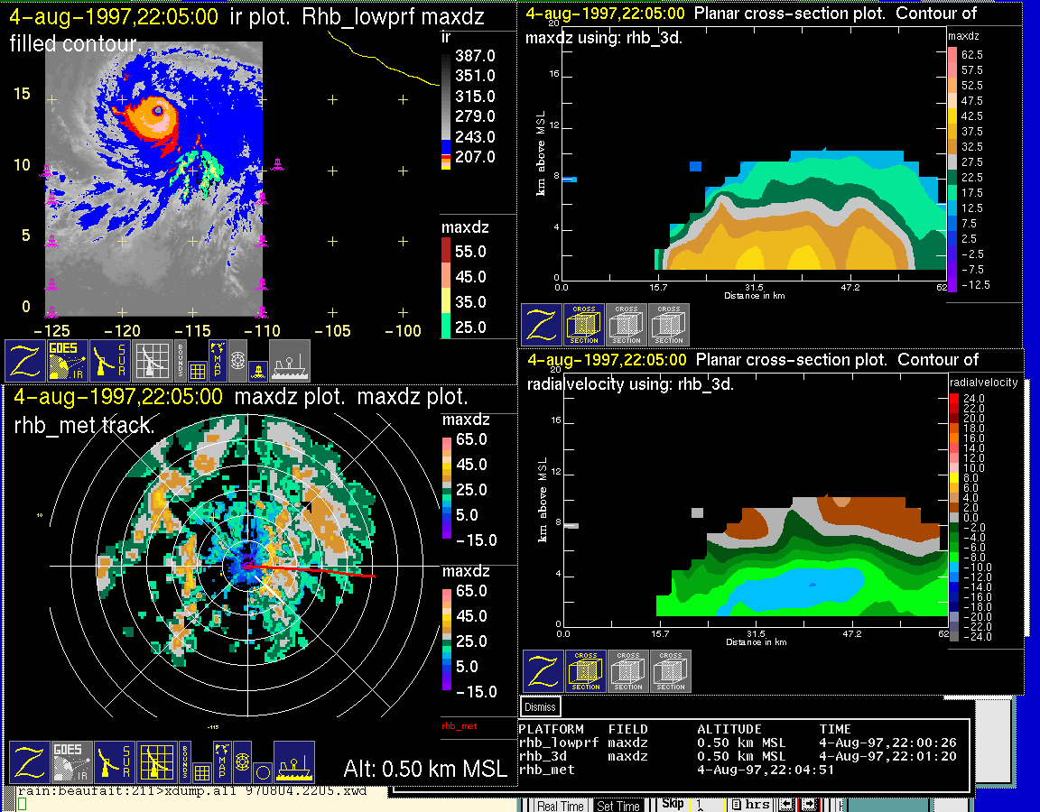Click the rhb_met platform entry in the table
The width and height of the screenshot is (1040, 812).
pos(546,770)
